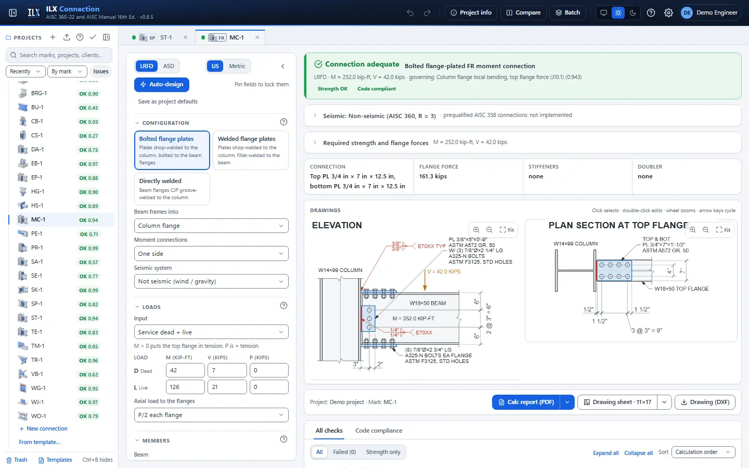This screenshot has width=749, height=468.
Task: Click the DE user avatar
Action: (687, 12)
